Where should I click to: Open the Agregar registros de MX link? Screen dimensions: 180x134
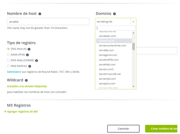[x=21, y=111]
